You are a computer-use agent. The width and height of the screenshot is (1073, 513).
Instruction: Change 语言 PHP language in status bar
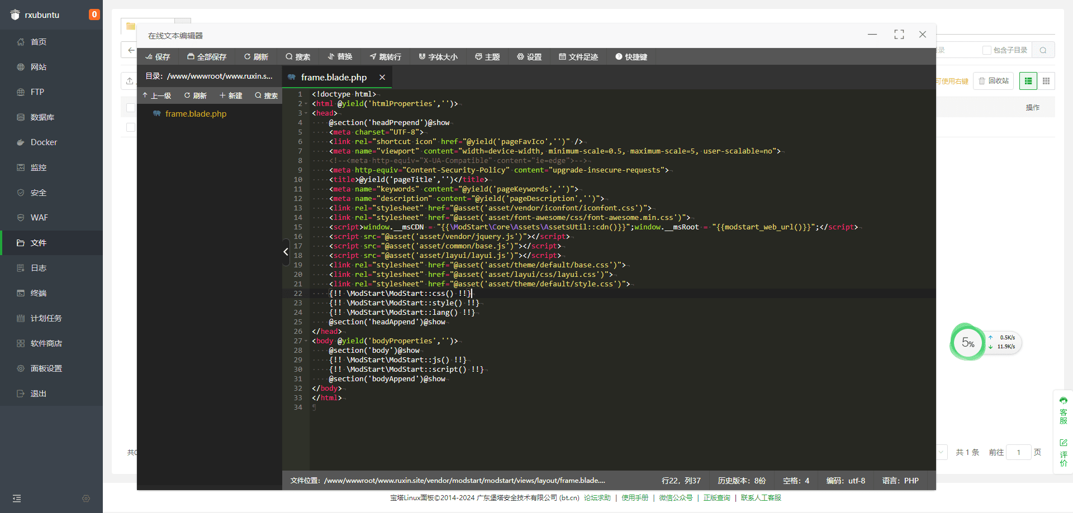(900, 481)
